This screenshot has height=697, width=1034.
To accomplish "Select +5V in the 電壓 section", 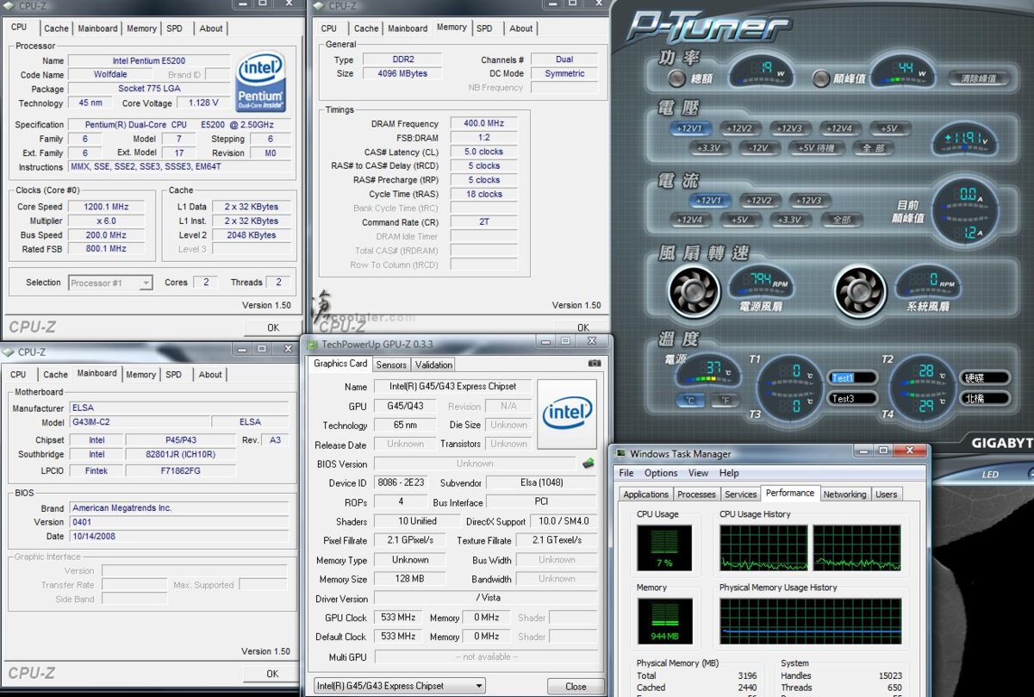I will [x=889, y=128].
